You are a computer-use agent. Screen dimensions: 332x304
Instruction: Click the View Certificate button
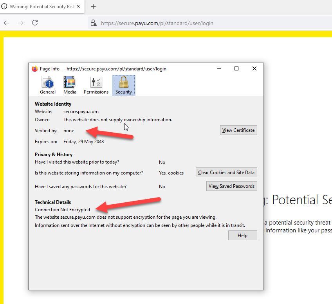click(x=238, y=130)
